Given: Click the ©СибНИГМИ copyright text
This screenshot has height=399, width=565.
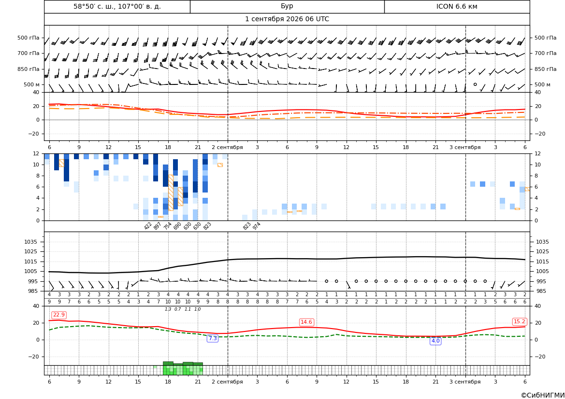Looking at the screenshot, I should [x=542, y=395].
